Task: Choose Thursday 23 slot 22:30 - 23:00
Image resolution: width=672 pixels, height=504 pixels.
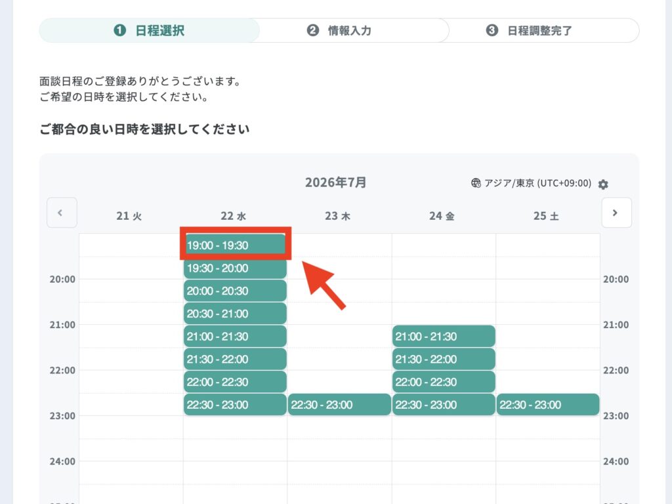Action: point(339,404)
